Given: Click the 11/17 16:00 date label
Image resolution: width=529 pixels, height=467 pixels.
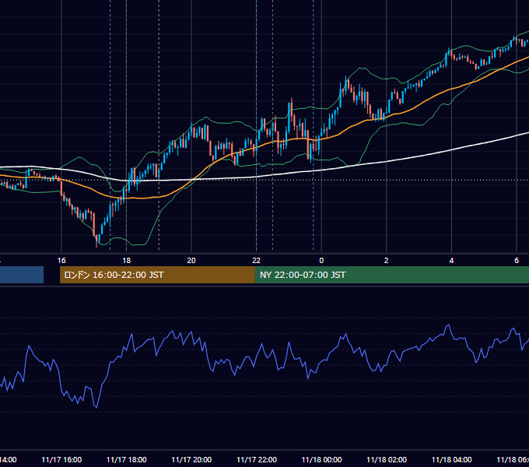Looking at the screenshot, I should [61, 459].
